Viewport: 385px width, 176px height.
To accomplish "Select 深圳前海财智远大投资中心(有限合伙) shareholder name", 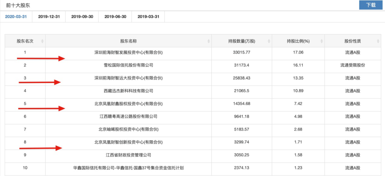I will [x=128, y=78].
